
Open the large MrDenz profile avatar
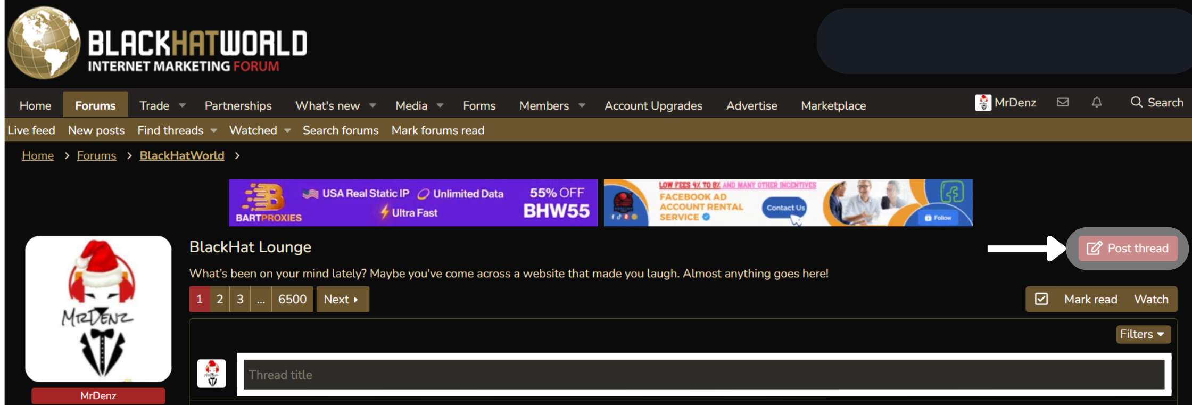click(x=98, y=309)
